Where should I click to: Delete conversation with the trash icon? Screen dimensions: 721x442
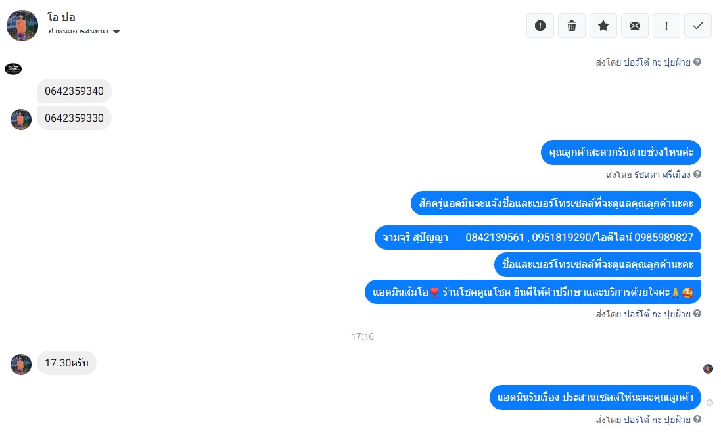click(x=572, y=26)
